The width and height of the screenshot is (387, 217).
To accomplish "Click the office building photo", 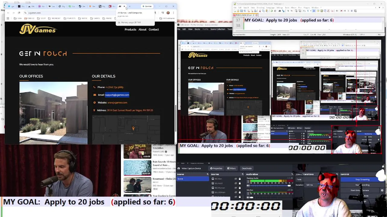I will click(54, 113).
